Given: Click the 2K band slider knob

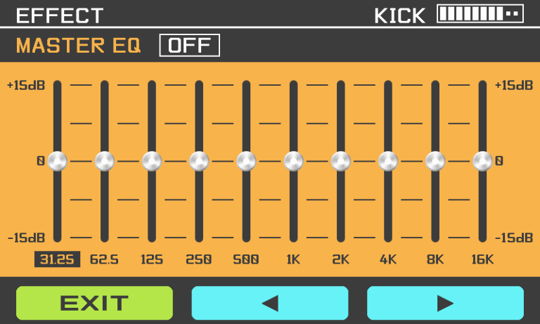Looking at the screenshot, I should (x=340, y=161).
